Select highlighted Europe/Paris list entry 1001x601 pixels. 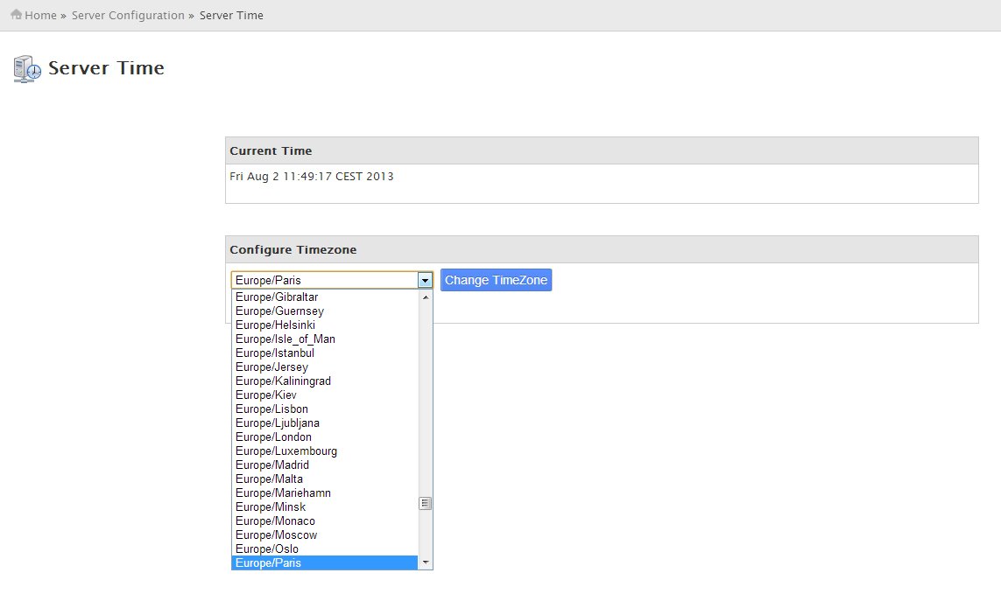[x=325, y=563]
